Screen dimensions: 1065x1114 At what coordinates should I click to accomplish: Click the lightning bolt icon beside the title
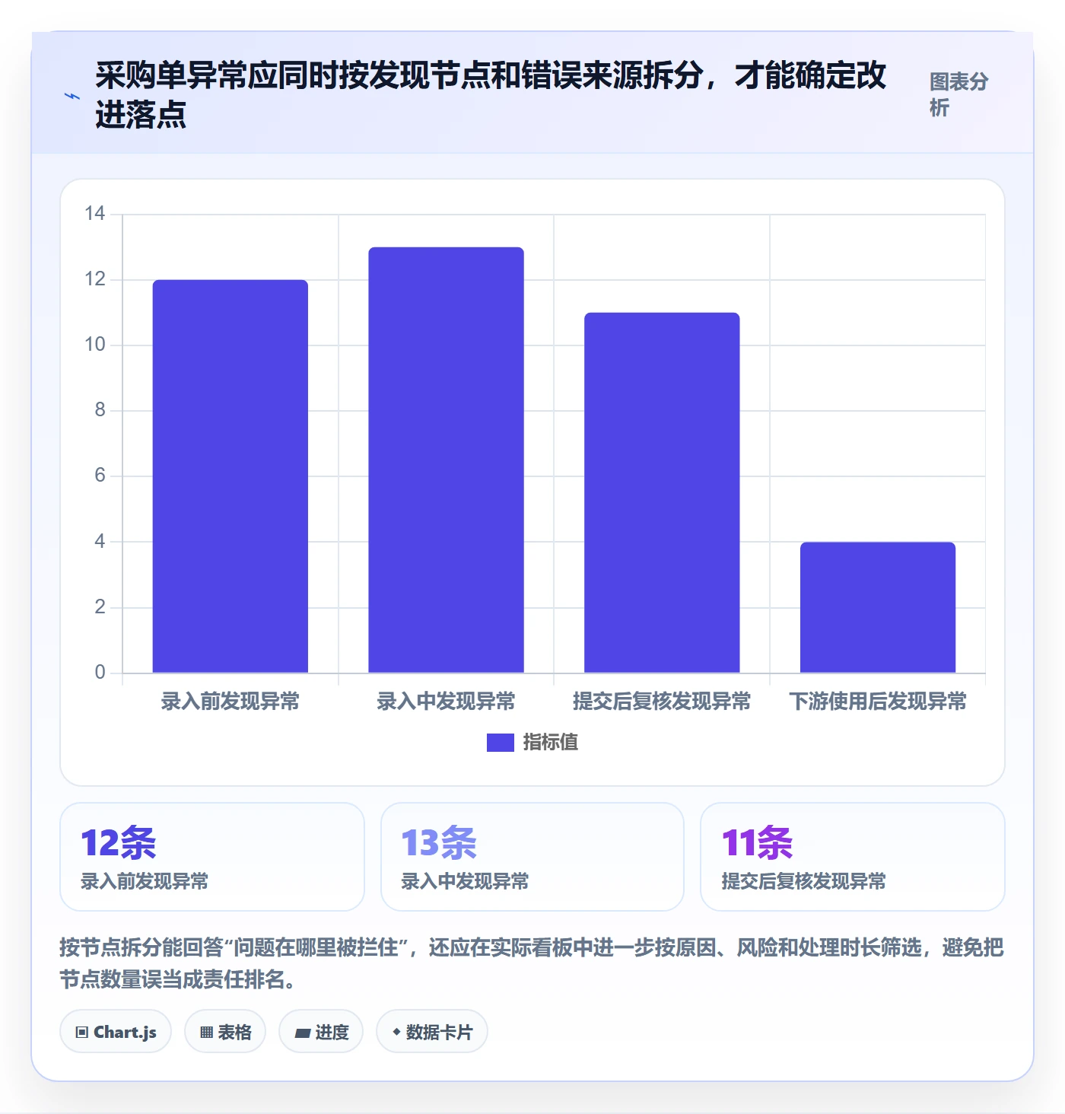(72, 96)
